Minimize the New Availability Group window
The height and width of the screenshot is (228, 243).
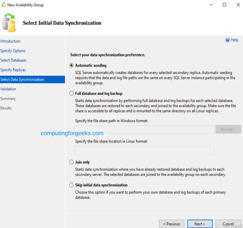coord(211,5)
